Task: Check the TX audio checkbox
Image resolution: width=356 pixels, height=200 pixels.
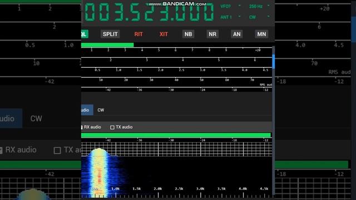Action: [112, 127]
